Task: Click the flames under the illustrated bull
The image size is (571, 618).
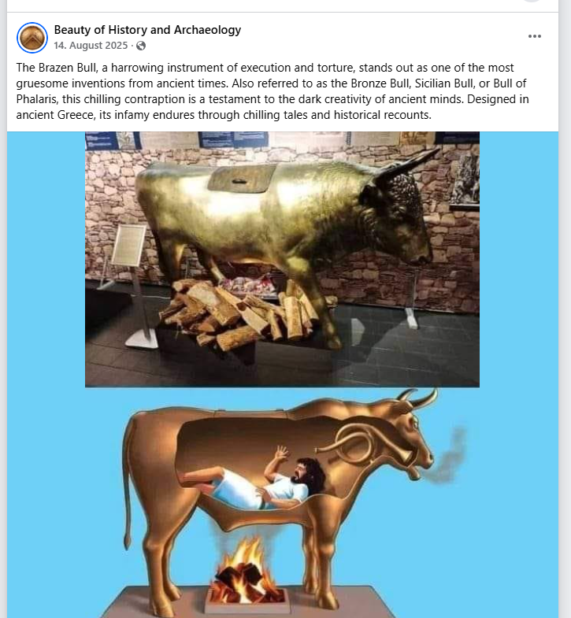Action: [247, 571]
